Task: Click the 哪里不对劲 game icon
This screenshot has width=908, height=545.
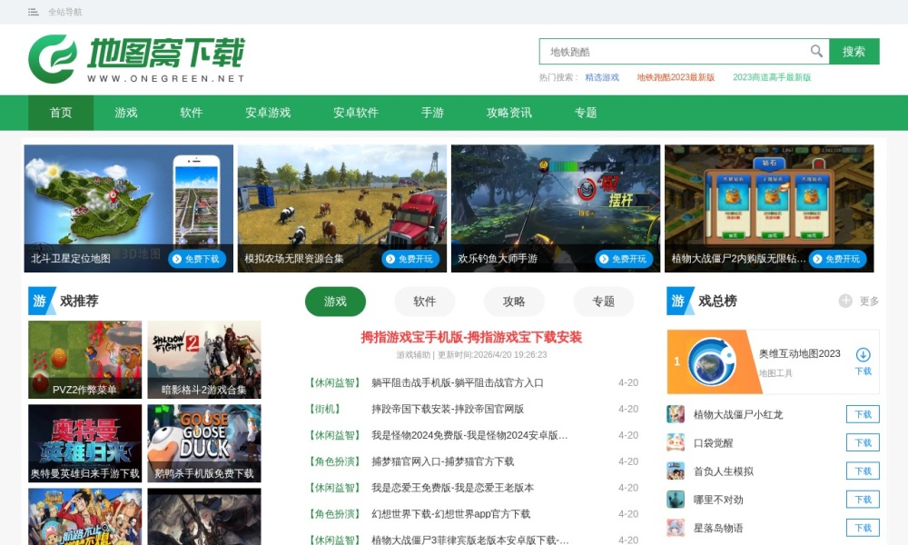Action: click(x=676, y=499)
